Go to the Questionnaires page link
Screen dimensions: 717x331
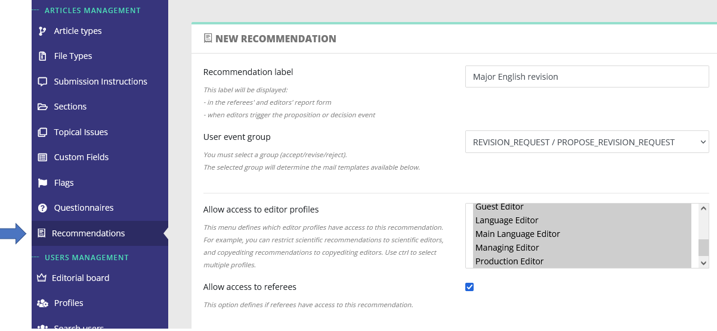pos(84,208)
